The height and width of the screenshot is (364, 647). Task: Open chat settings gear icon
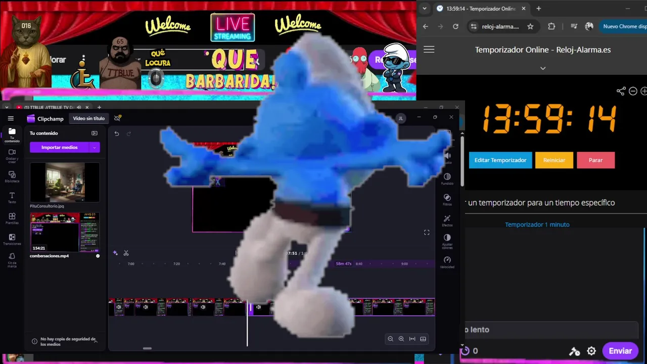tap(591, 351)
